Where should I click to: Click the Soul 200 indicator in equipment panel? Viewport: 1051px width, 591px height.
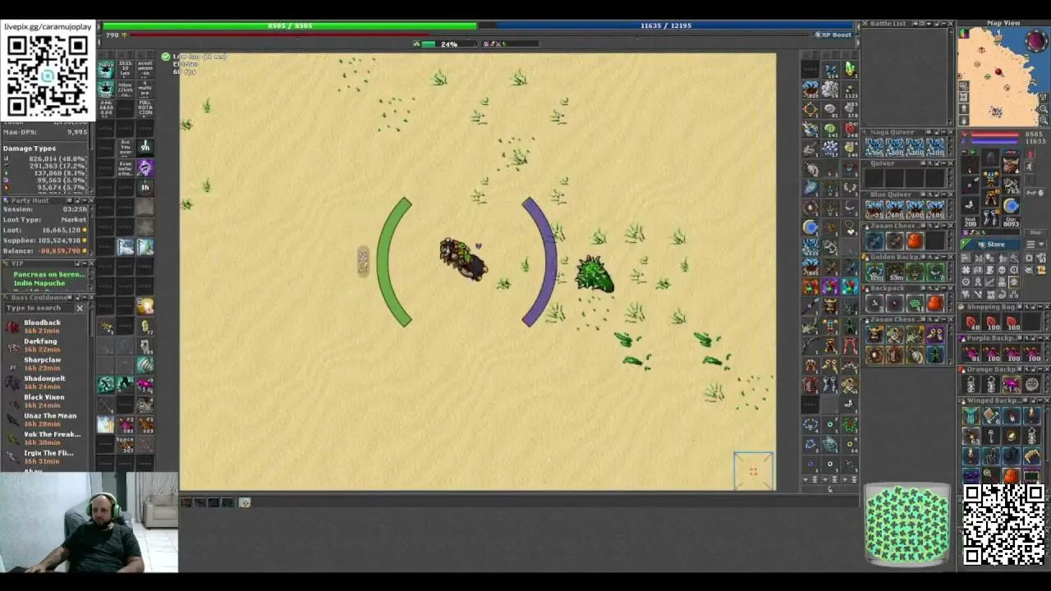[x=971, y=221]
